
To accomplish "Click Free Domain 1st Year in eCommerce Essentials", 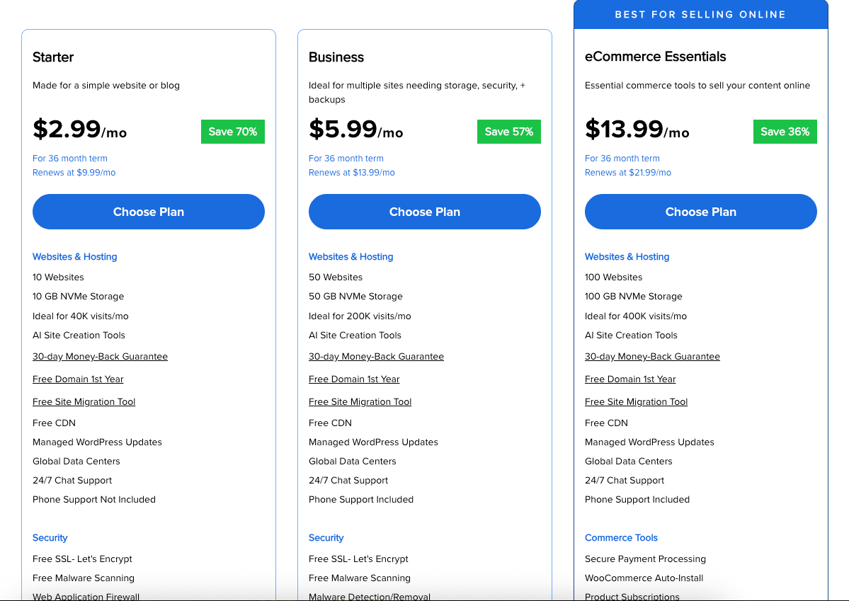I will tap(630, 379).
